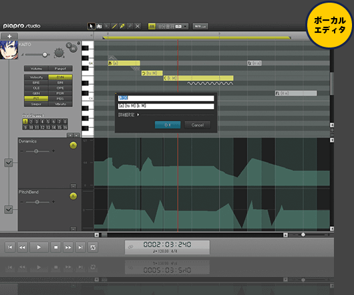Select the PBS parameter button
354x295 pixels.
pos(60,99)
